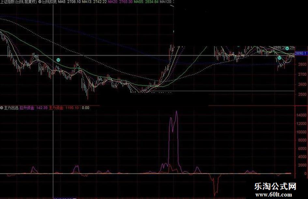Click the teal marker at the top right of the chart
This screenshot has height=199, width=308.
(287, 48)
